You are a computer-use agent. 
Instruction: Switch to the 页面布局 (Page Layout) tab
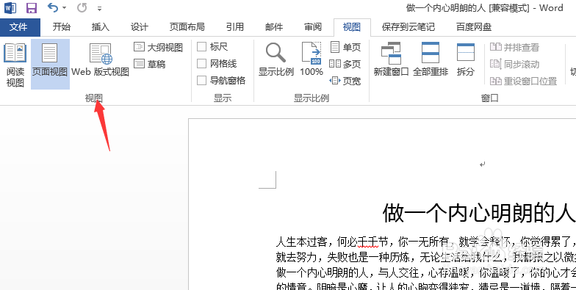coord(187,27)
